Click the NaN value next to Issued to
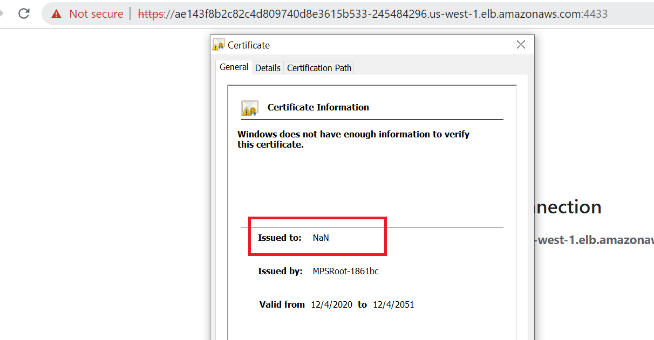Image resolution: width=654 pixels, height=340 pixels. tap(320, 237)
